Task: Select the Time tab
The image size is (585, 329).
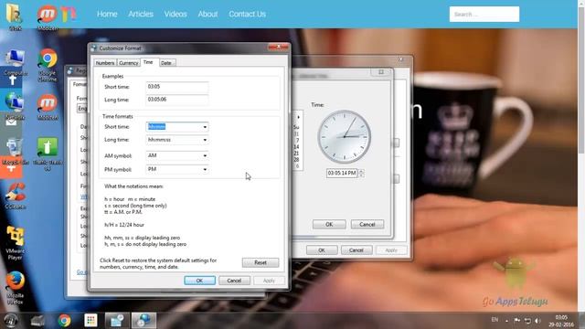Action: coord(148,62)
